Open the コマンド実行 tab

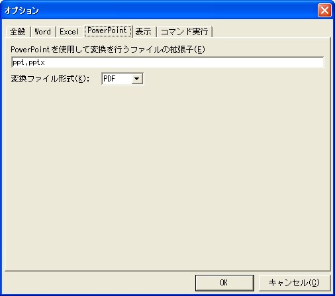tap(185, 32)
